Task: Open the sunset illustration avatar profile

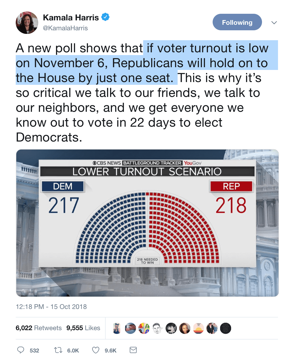Action: 198,328
